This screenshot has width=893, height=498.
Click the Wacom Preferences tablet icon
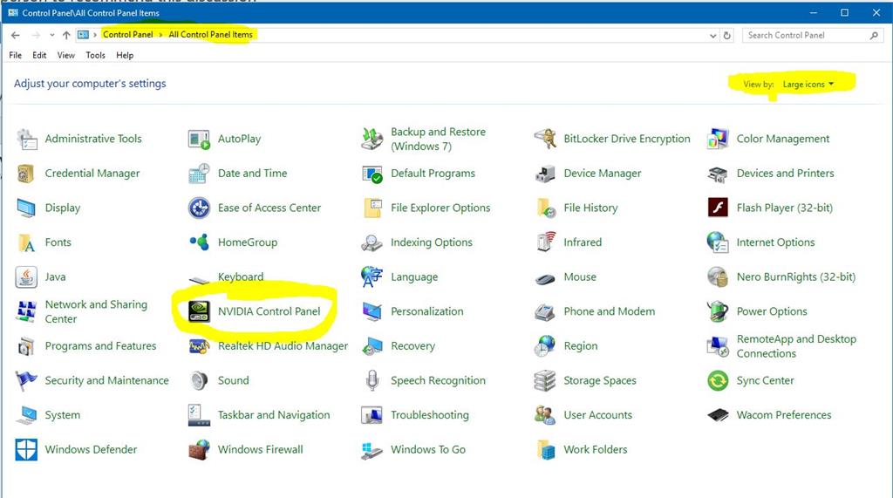(x=718, y=415)
